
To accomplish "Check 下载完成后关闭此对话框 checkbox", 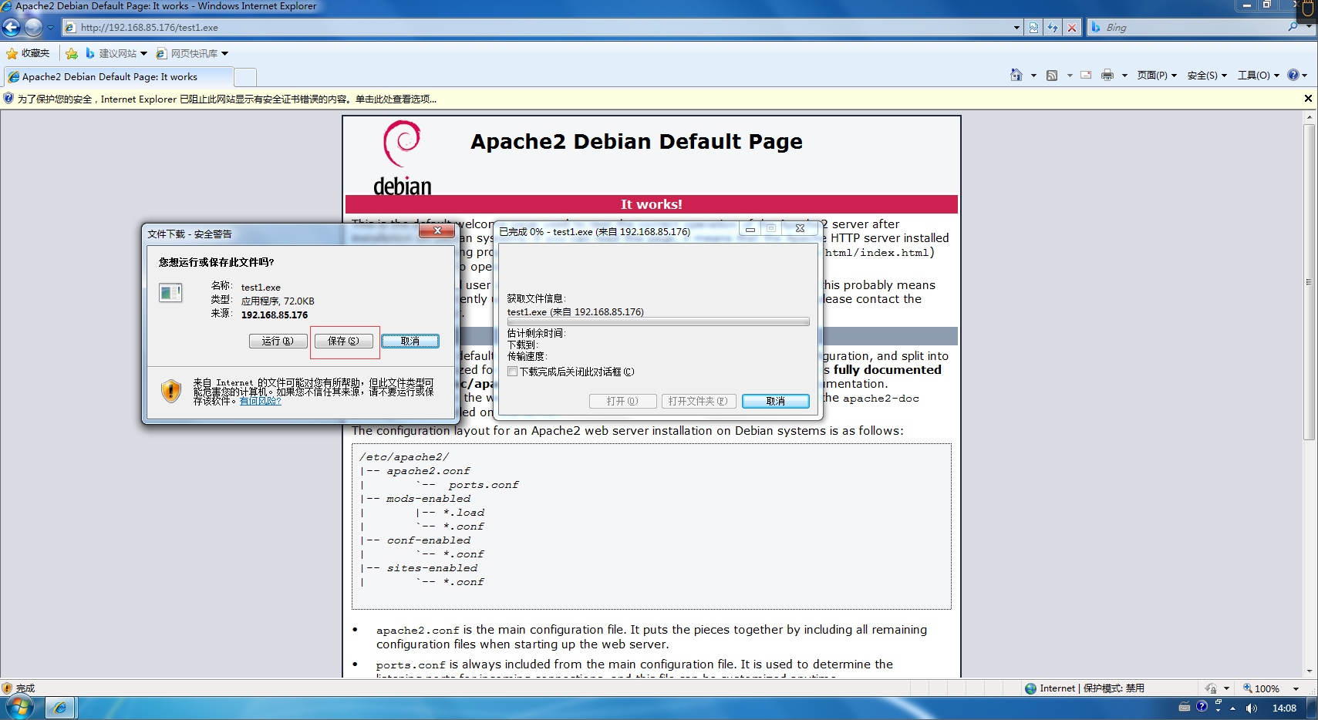I will 513,372.
